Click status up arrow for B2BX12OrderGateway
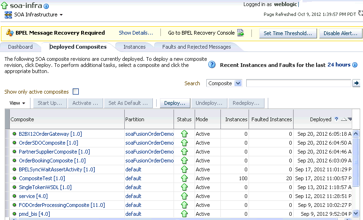The image size is (363, 220). (184, 134)
